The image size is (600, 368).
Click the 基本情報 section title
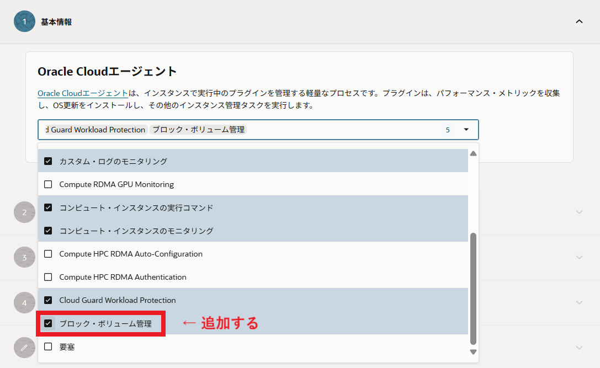(56, 22)
